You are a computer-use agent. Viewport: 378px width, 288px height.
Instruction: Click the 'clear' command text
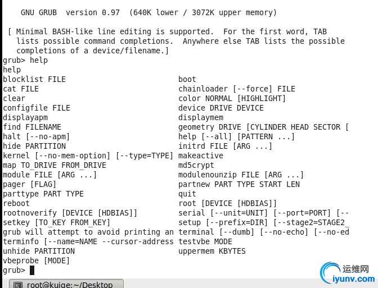(14, 98)
